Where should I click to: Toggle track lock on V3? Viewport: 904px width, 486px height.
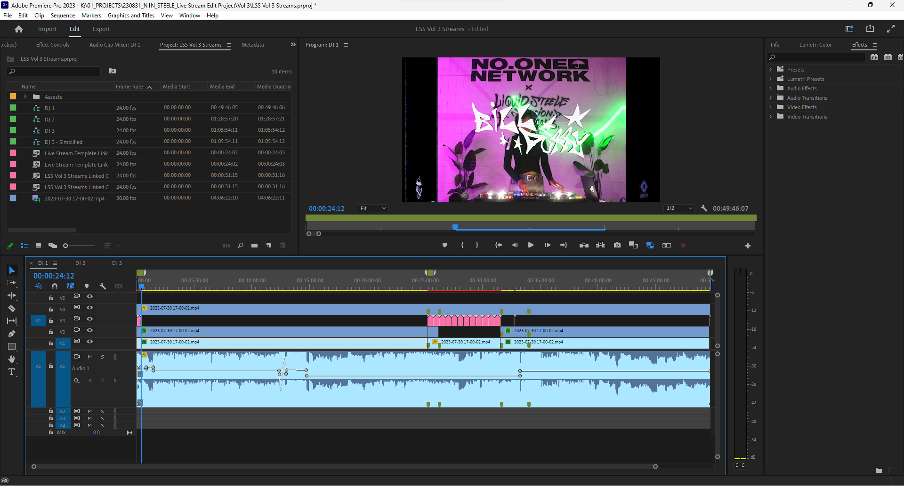(x=51, y=320)
